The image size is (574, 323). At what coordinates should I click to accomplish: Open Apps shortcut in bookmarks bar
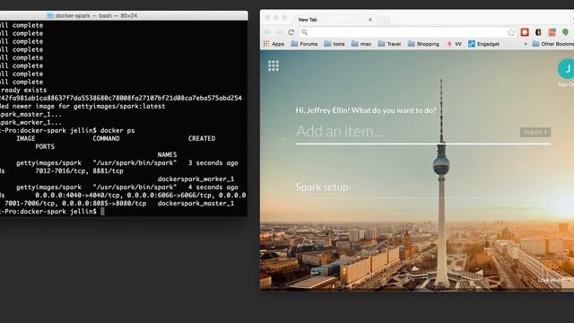[x=274, y=44]
